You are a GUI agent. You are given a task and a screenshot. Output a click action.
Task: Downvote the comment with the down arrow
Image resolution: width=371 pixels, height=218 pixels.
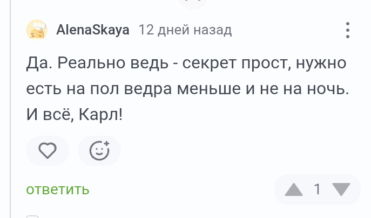tap(341, 189)
